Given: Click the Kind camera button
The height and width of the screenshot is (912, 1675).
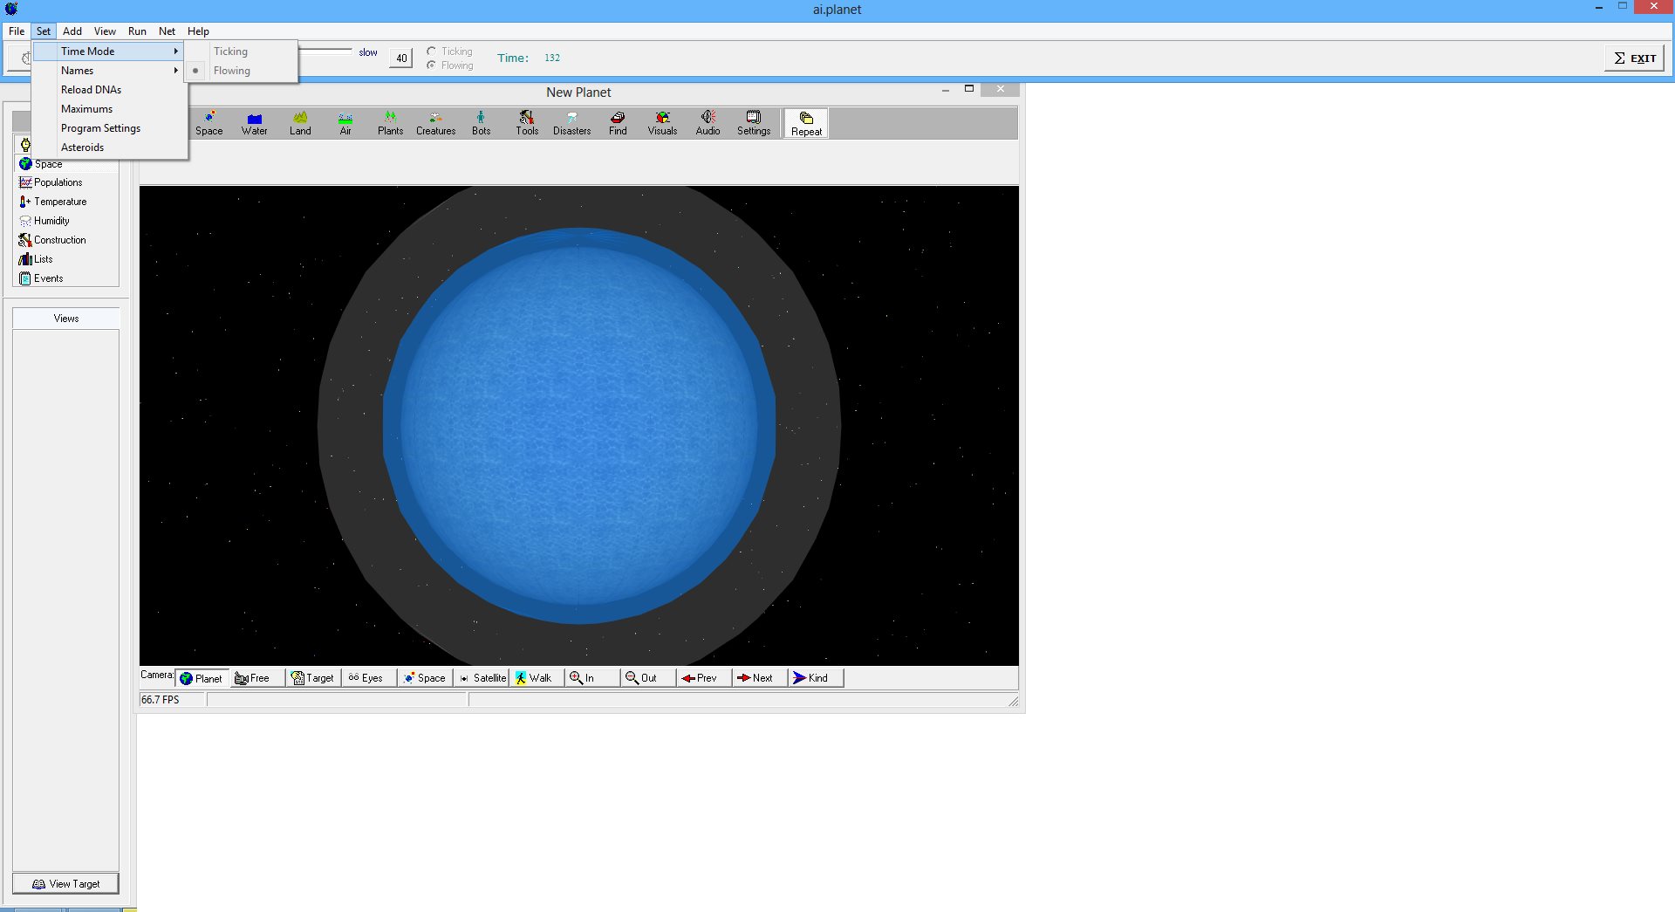Looking at the screenshot, I should 815,678.
